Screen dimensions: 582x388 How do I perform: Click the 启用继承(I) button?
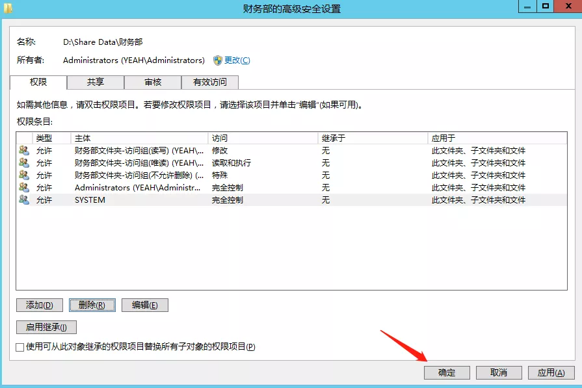coord(46,328)
